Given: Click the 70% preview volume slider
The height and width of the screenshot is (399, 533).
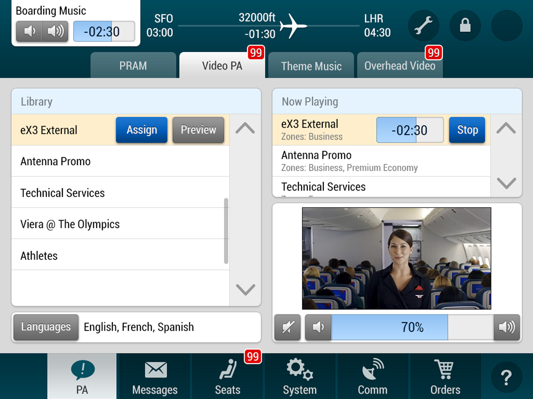Looking at the screenshot, I should point(412,327).
